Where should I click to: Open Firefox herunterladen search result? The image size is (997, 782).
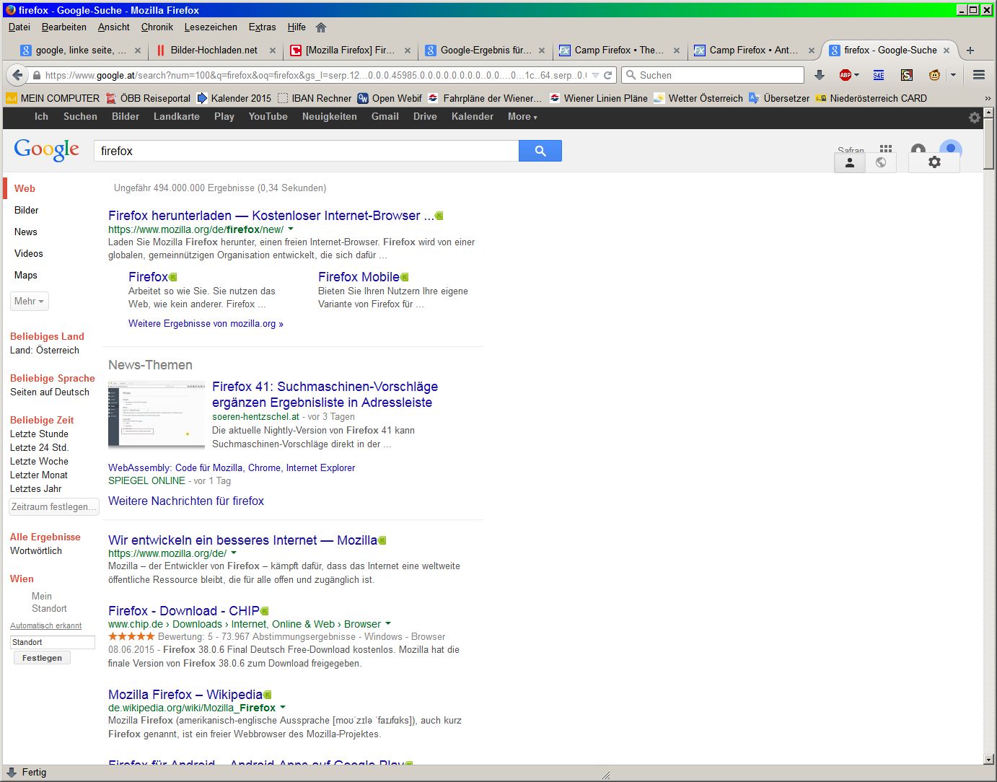click(x=271, y=216)
